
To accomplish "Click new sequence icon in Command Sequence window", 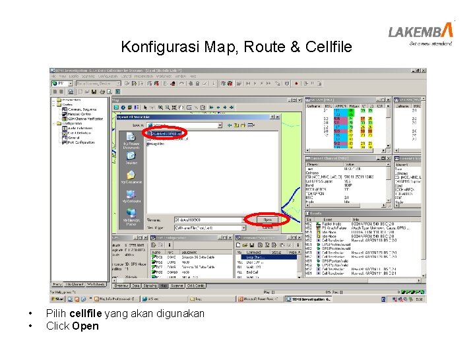I will pyautogui.click(x=238, y=245).
